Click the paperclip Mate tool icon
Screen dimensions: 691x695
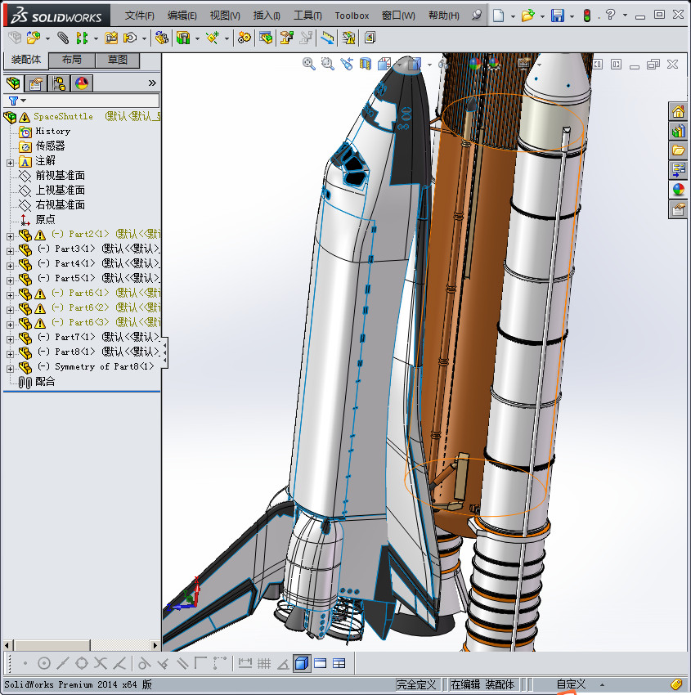tap(63, 38)
